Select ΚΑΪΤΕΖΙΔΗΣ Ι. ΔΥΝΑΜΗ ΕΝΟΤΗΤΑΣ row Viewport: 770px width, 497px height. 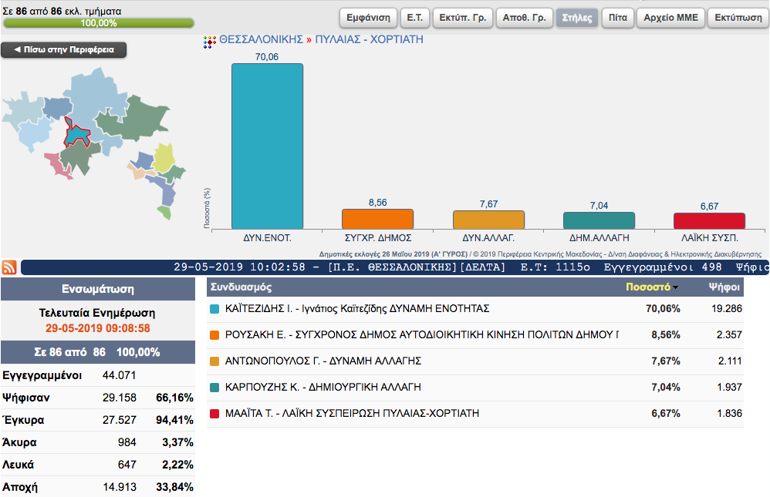coord(475,309)
